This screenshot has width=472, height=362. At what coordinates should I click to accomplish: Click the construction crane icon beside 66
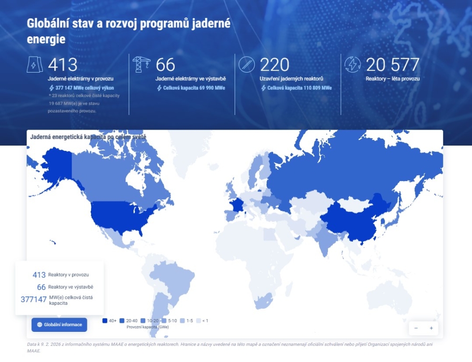coord(141,64)
